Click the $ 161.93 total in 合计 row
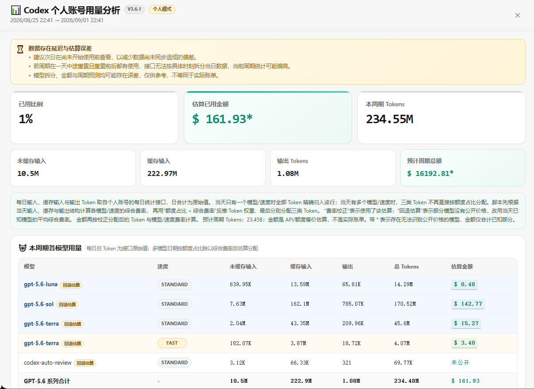The width and height of the screenshot is (534, 389). click(465, 381)
